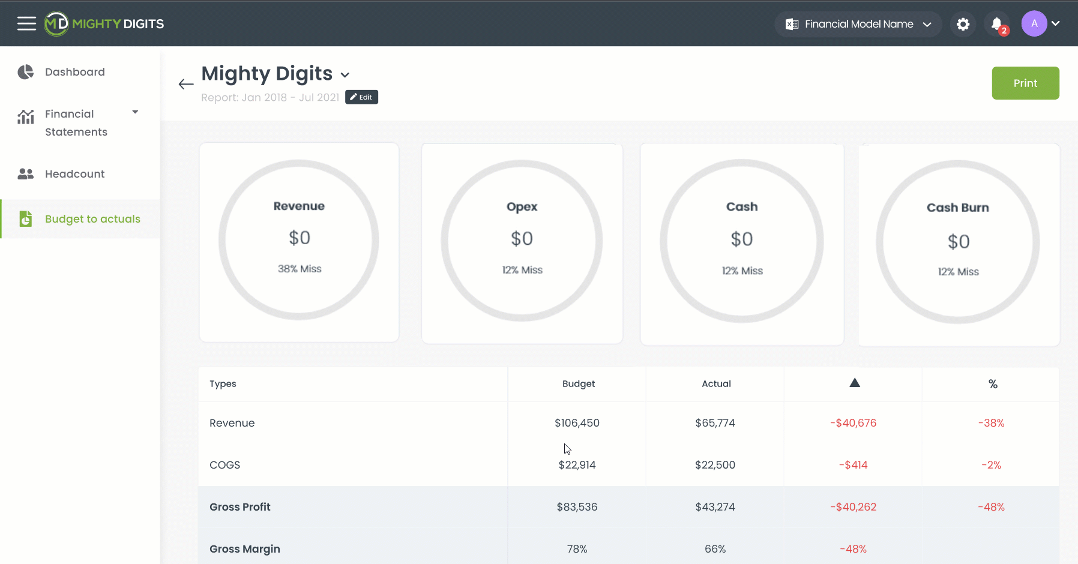Click the Budget to actuals document icon

[x=26, y=219]
